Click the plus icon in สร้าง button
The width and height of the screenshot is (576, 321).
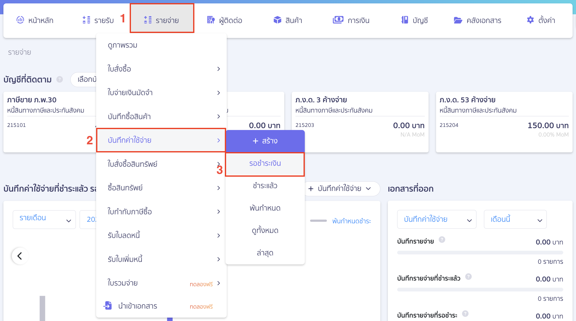(x=255, y=141)
